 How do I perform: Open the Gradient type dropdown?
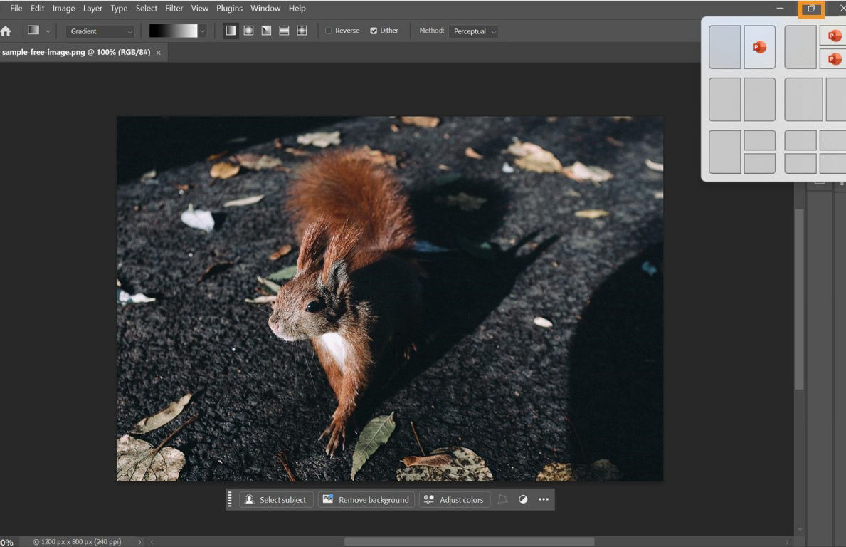[x=99, y=31]
